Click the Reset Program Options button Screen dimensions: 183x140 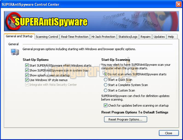pyautogui.click(x=125, y=119)
